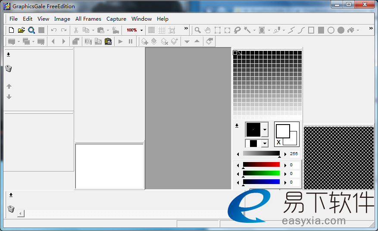Open the Capture menu

pos(116,19)
